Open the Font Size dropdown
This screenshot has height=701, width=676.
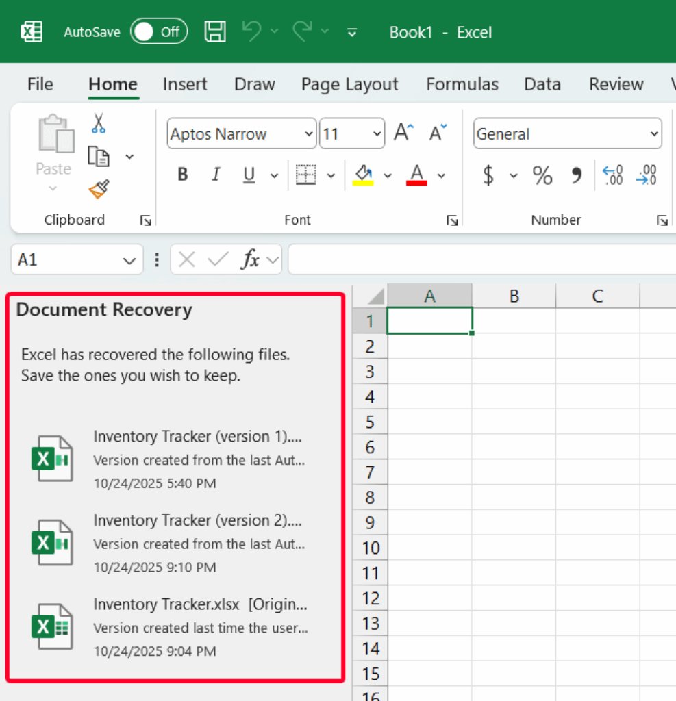(375, 133)
